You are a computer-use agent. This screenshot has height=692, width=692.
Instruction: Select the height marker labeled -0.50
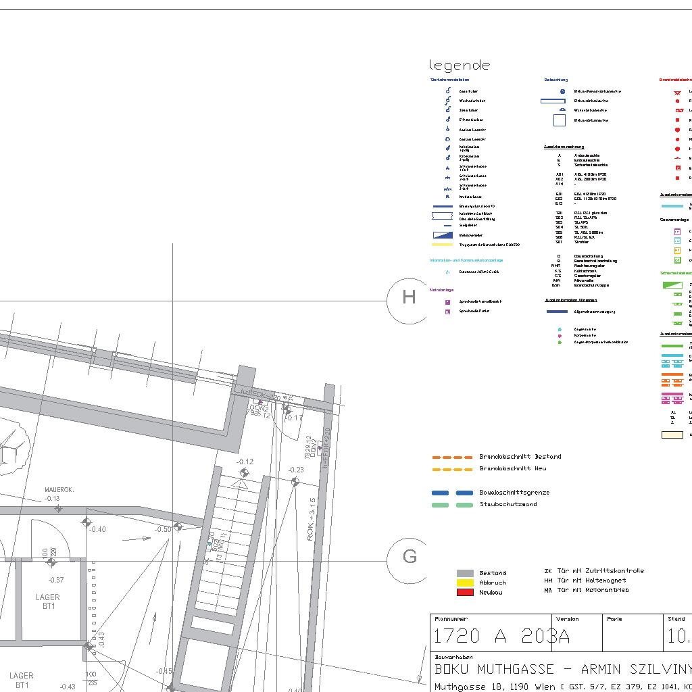tap(178, 526)
